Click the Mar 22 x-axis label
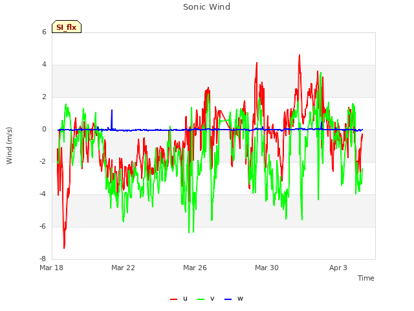This screenshot has width=414, height=311. (x=123, y=268)
